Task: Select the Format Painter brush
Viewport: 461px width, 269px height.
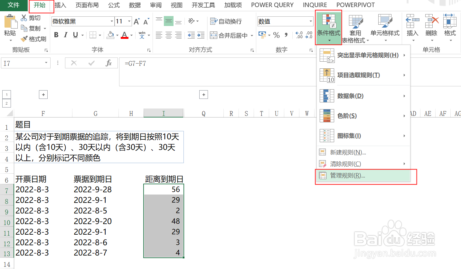Action: click(x=24, y=39)
